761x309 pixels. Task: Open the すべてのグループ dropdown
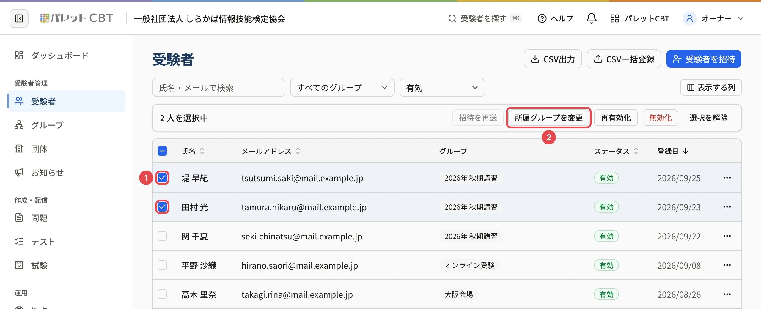(x=342, y=88)
